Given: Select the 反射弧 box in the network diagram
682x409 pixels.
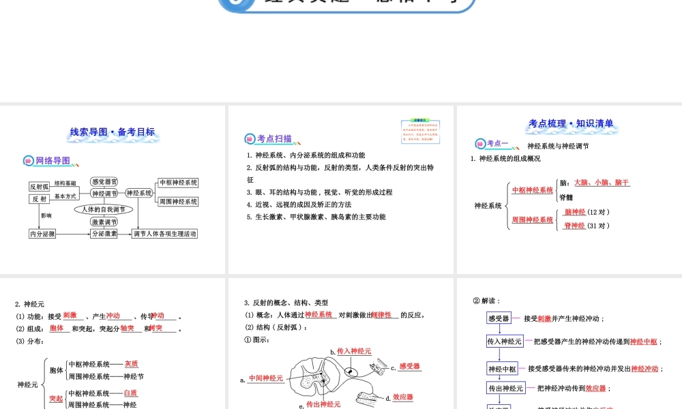Looking at the screenshot, I should tap(39, 187).
